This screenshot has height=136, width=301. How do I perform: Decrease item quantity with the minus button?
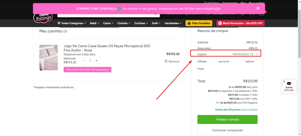(84, 61)
